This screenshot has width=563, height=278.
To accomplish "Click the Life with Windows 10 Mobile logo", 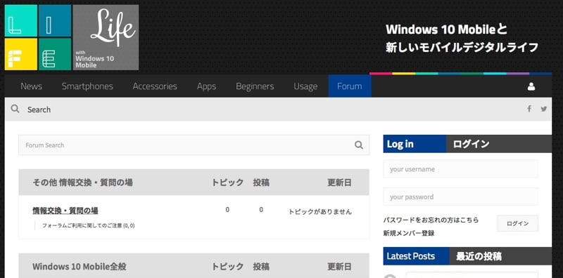I will 72,37.
